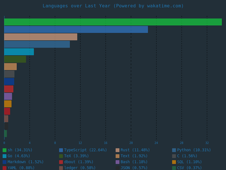This screenshot has width=226, height=170.
Task: Select the 'C (1.56%)' legend entry text
Action: click(x=187, y=156)
